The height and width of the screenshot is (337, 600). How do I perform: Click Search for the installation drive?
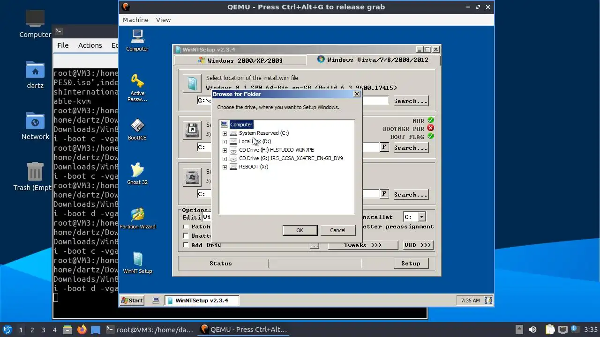tap(411, 194)
